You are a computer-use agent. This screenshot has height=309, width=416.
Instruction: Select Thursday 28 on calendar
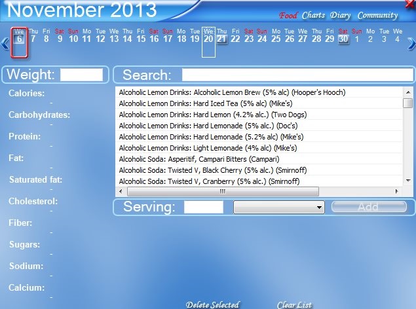[316, 36]
